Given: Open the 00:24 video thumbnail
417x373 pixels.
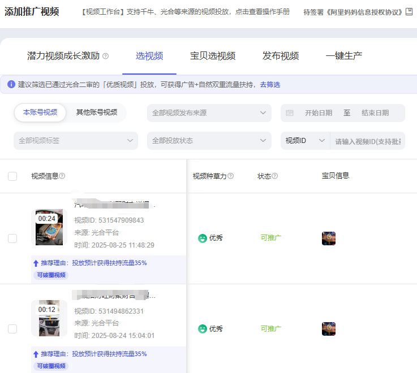Looking at the screenshot, I should click(49, 227).
